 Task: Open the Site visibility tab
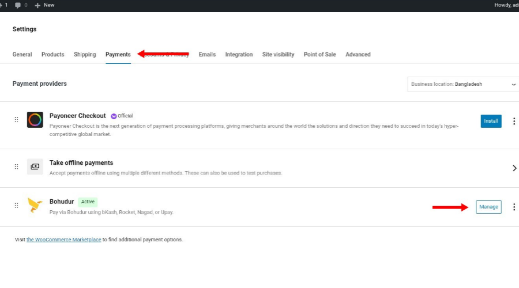pyautogui.click(x=278, y=55)
